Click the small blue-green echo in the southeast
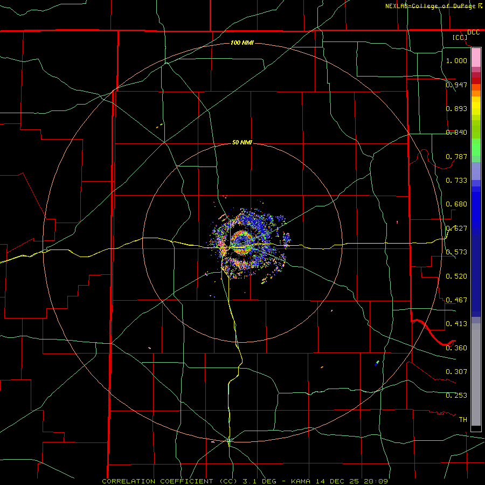Image resolution: width=485 pixels, height=485 pixels. coord(377,363)
